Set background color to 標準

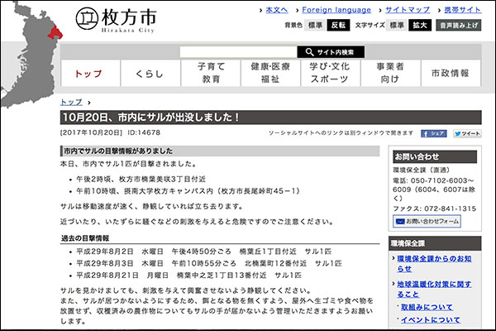315,26
